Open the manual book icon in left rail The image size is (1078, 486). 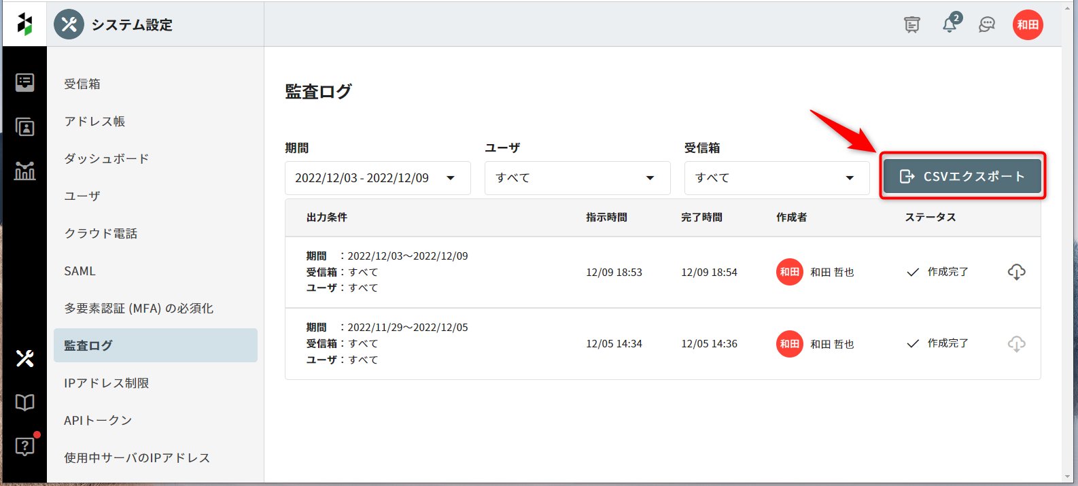[x=24, y=402]
